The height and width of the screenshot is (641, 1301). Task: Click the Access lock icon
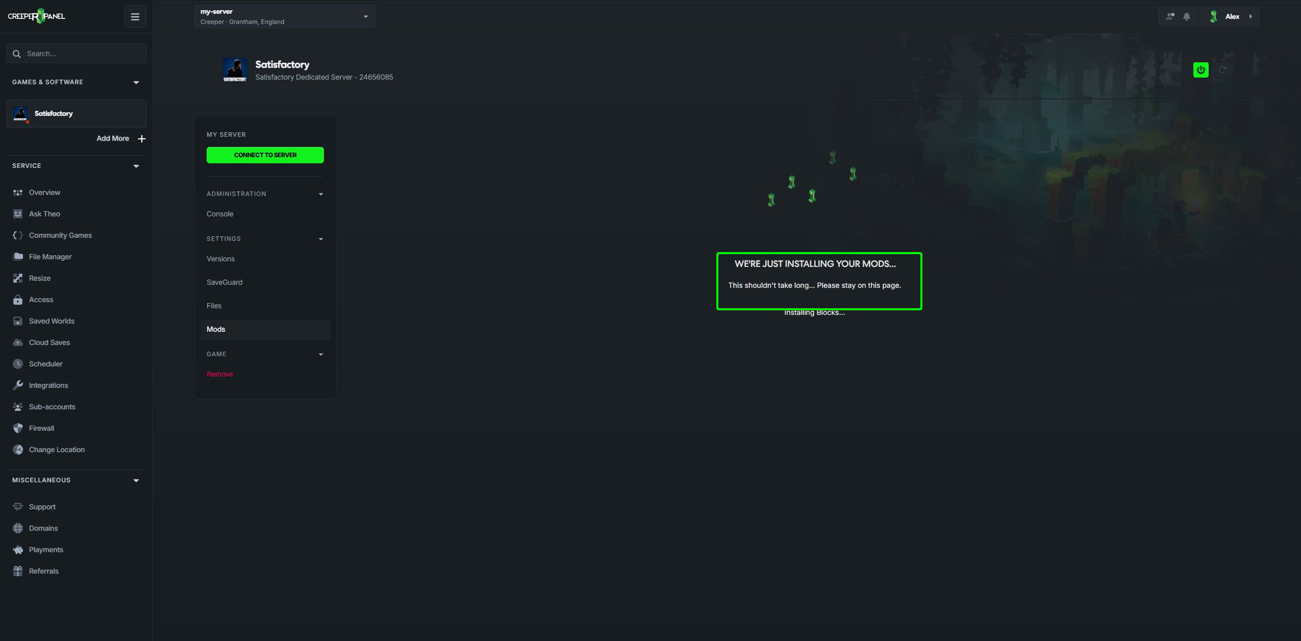(18, 300)
